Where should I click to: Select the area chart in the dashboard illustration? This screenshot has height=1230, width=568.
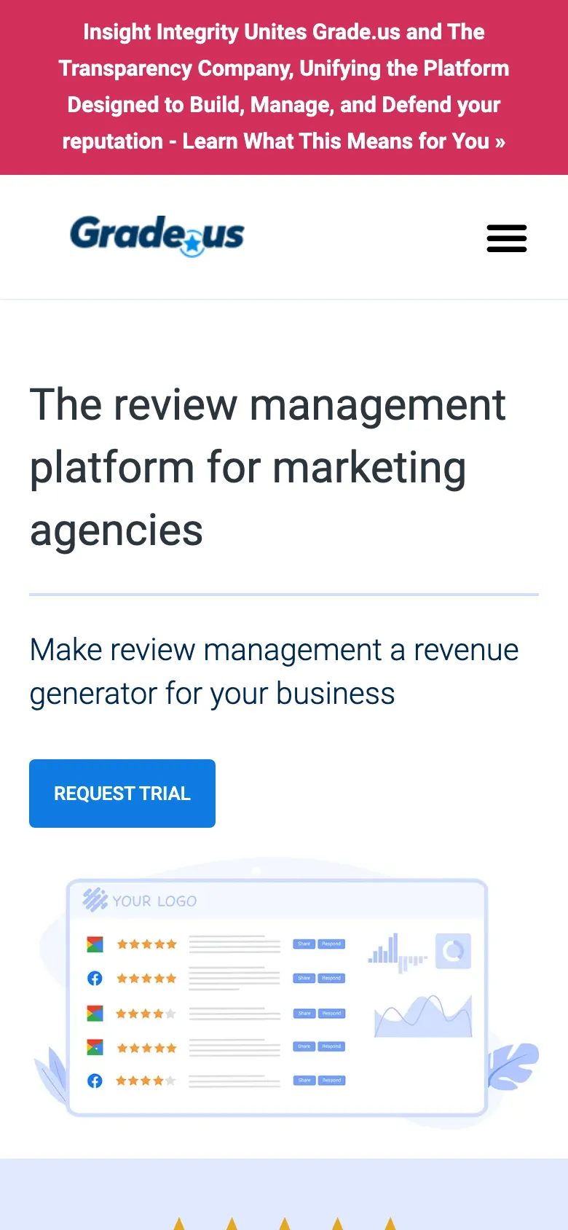click(422, 1016)
